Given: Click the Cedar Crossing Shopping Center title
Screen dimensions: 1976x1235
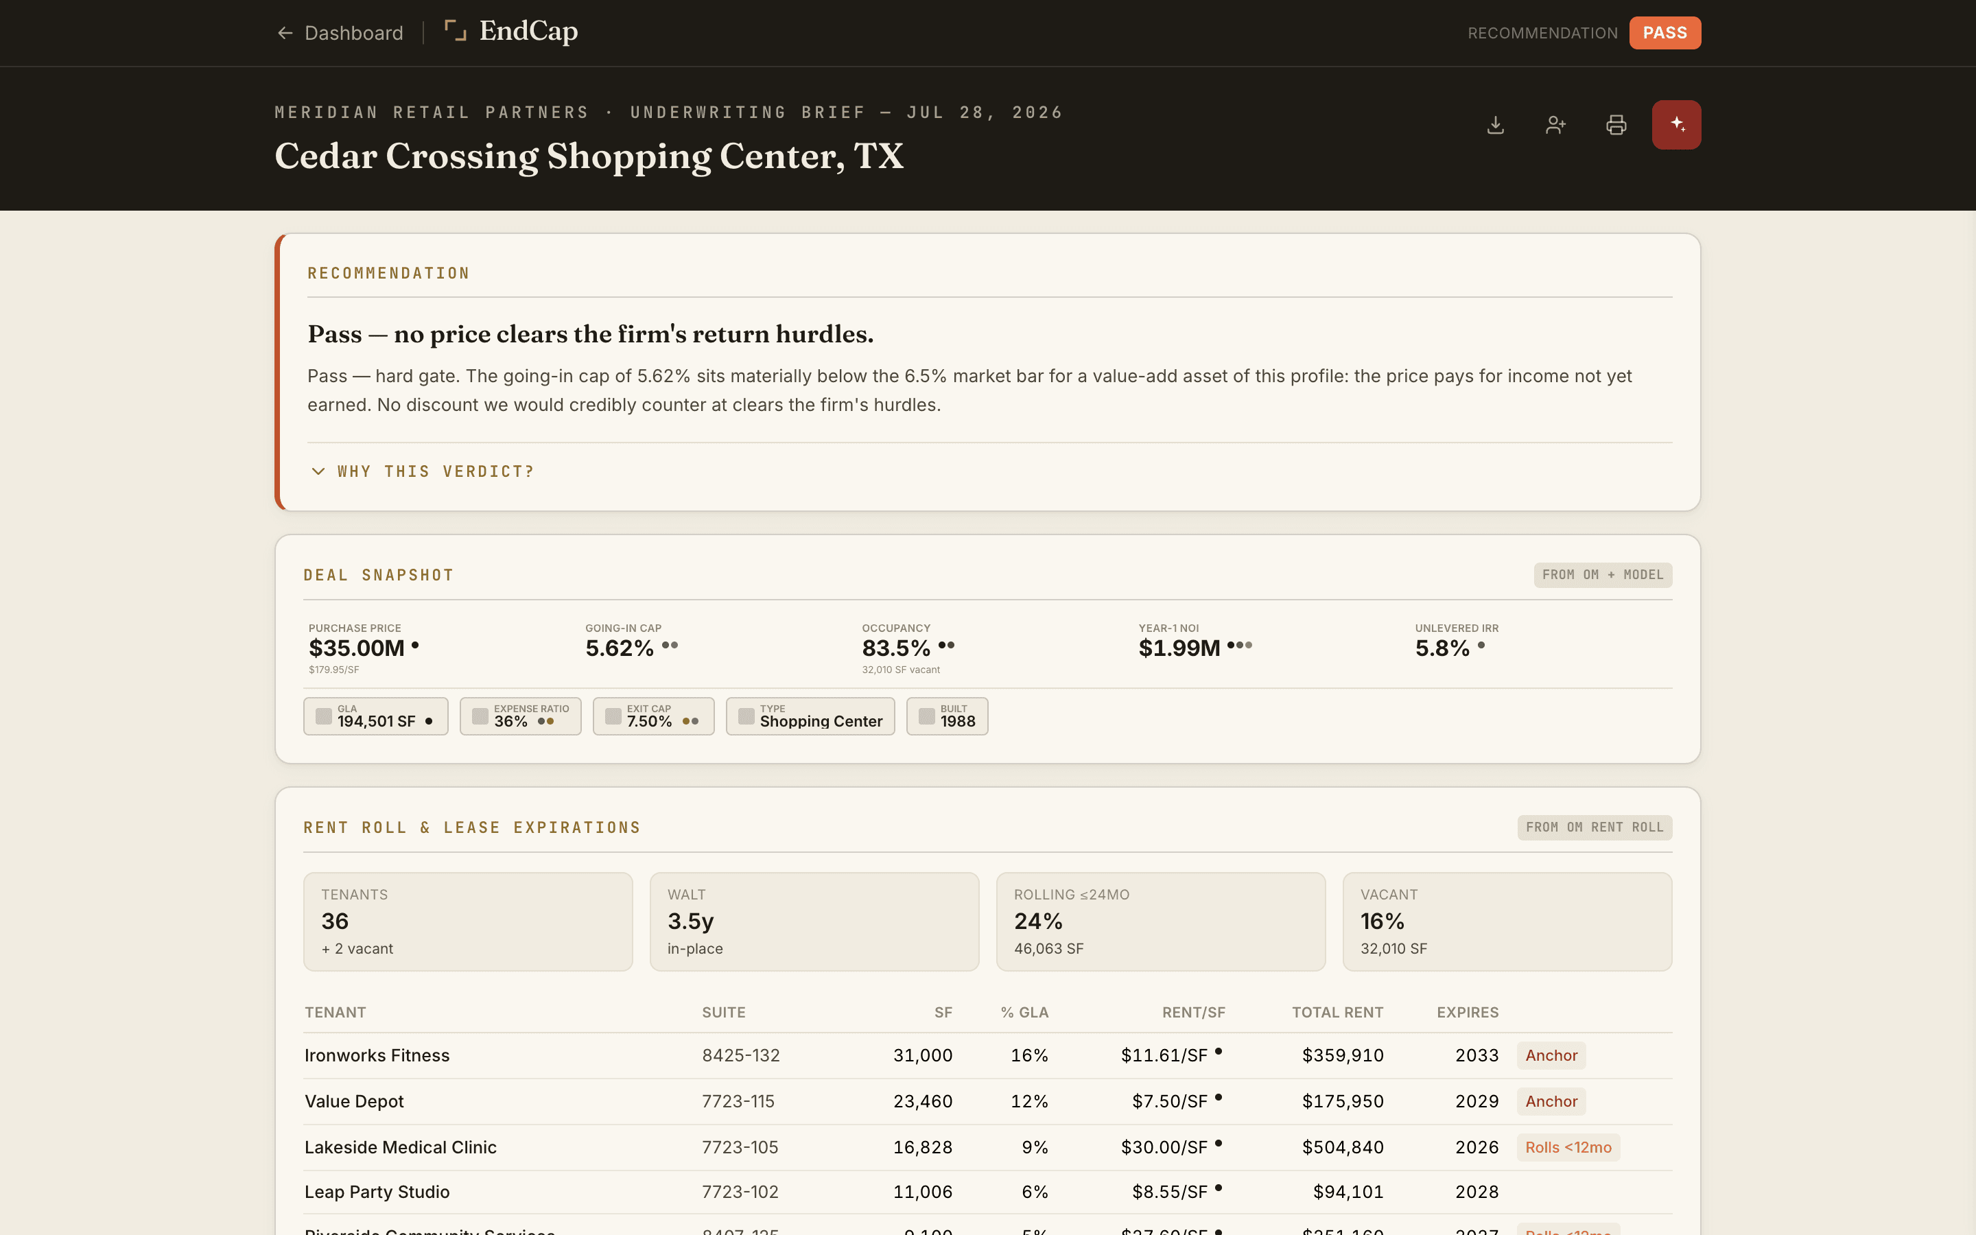Looking at the screenshot, I should pos(589,156).
